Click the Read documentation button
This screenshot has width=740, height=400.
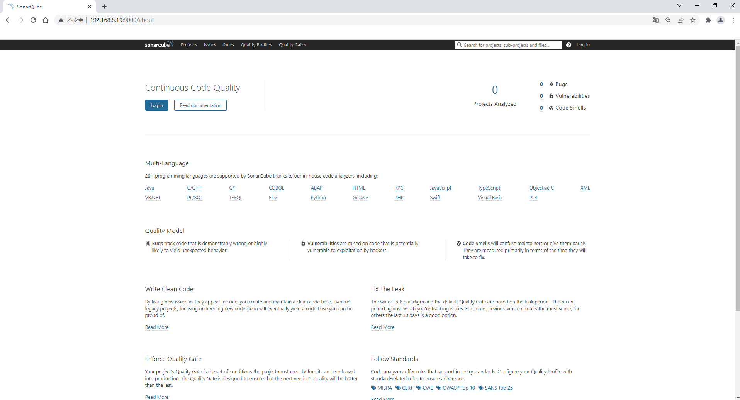(200, 105)
